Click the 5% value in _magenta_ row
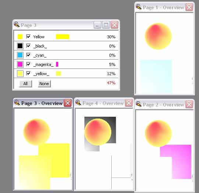Viewport: 199px width, 193px height. (x=112, y=64)
